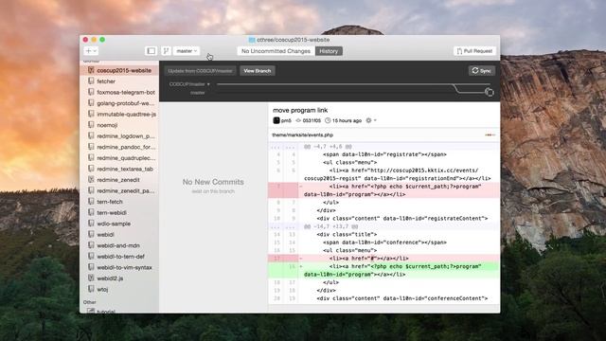Open the add repository plus dropdown

(x=91, y=51)
